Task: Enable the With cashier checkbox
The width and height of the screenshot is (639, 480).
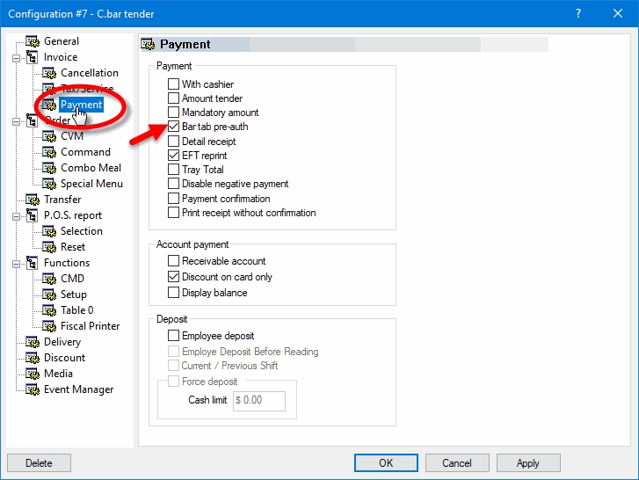Action: tap(174, 84)
